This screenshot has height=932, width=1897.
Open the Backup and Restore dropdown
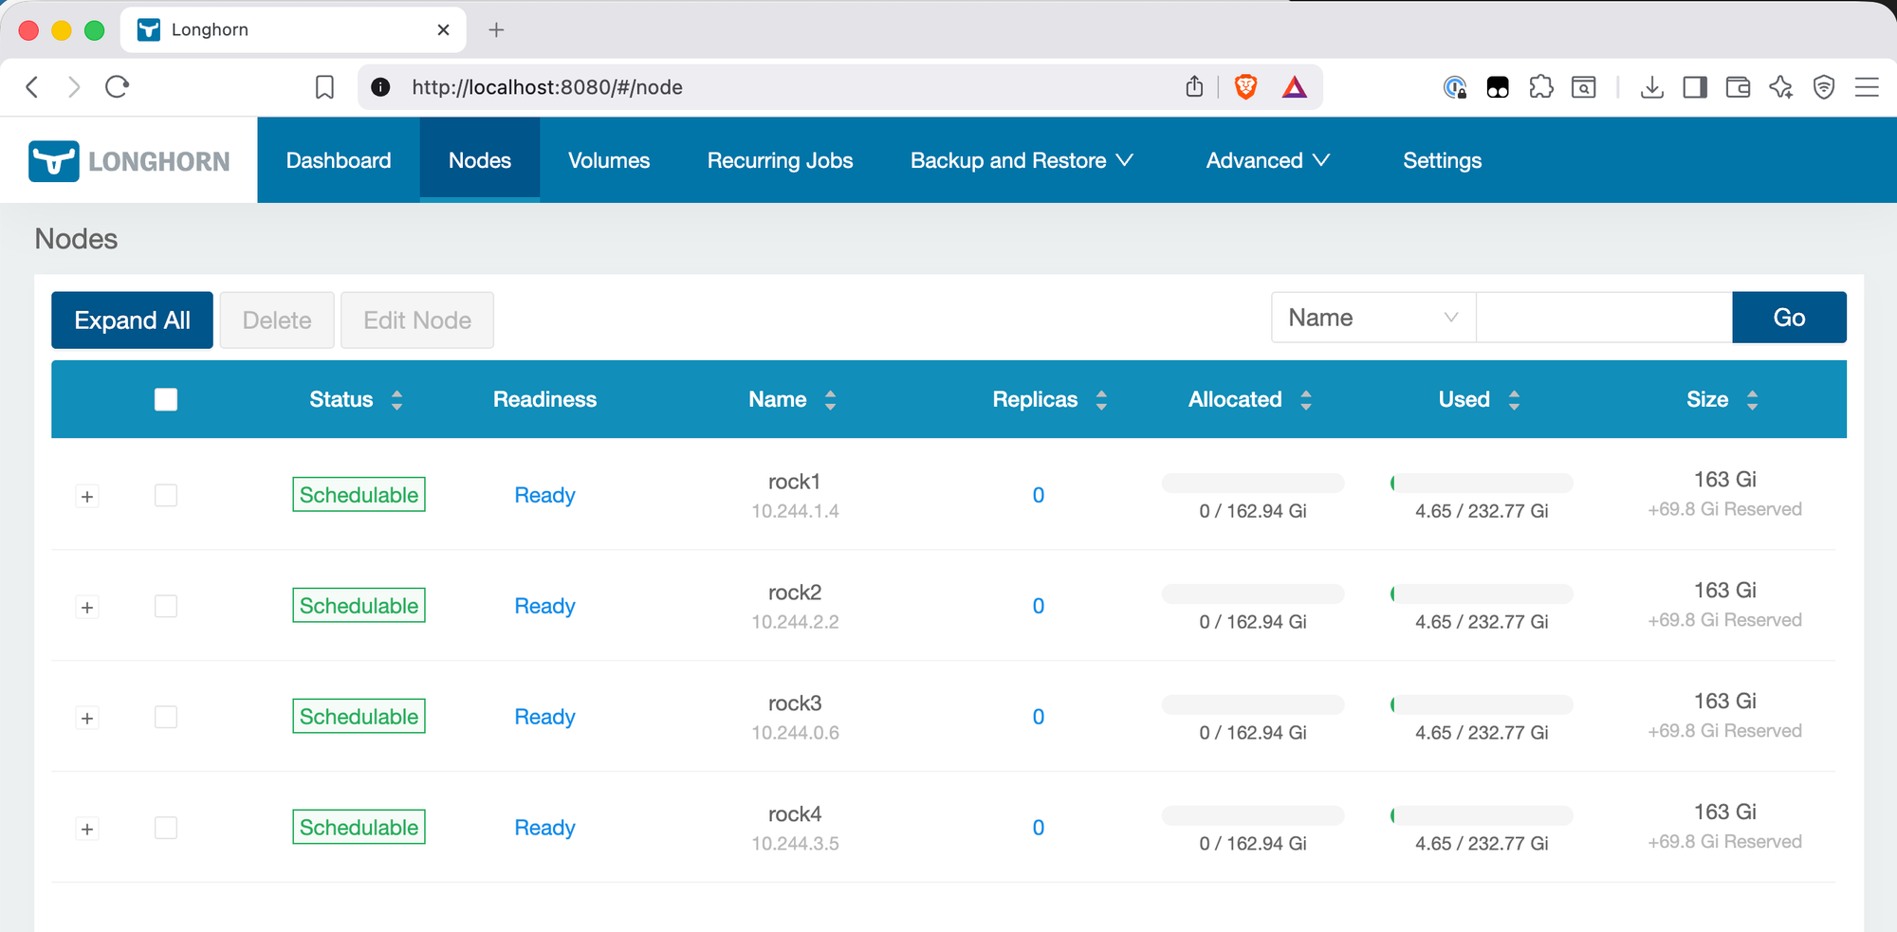[1020, 159]
